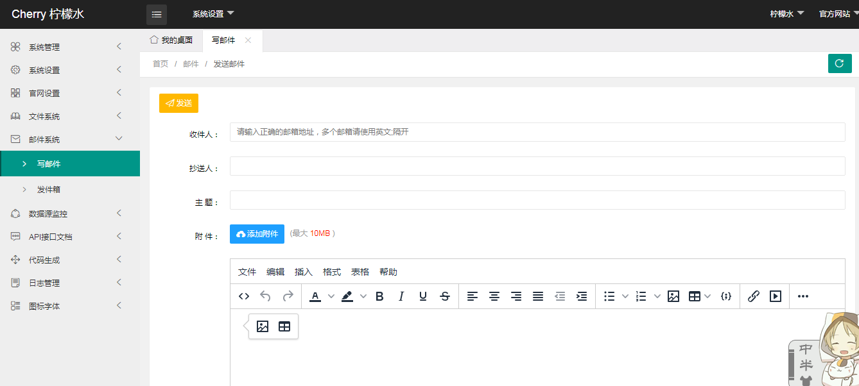Expand 官网设置 in the sidebar
This screenshot has height=386, width=859.
coord(70,93)
